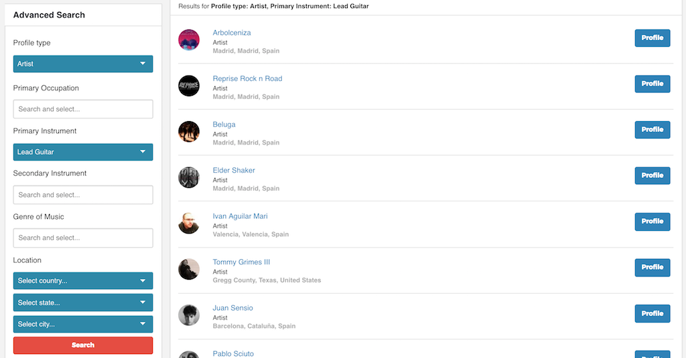Expand the Profile type Artist dropdown
The width and height of the screenshot is (686, 358).
(83, 64)
